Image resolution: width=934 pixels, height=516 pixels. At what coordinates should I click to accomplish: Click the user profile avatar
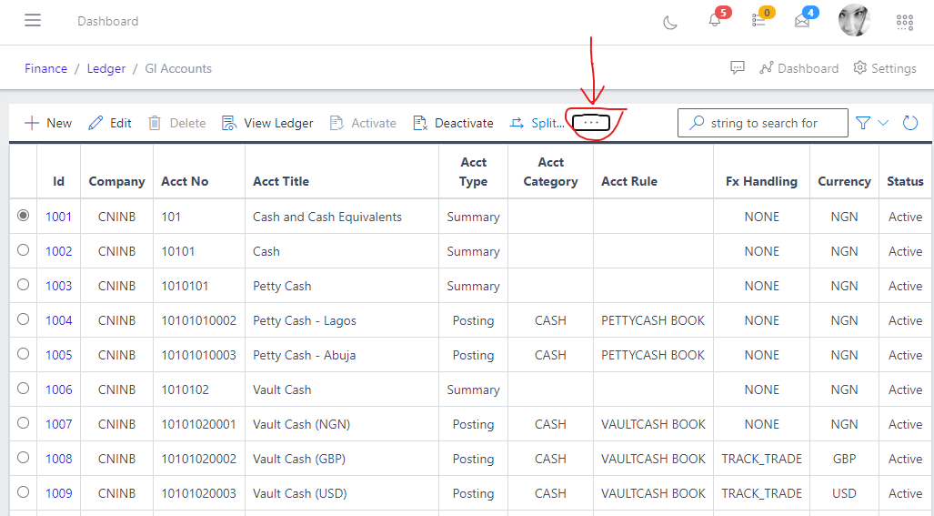(854, 20)
